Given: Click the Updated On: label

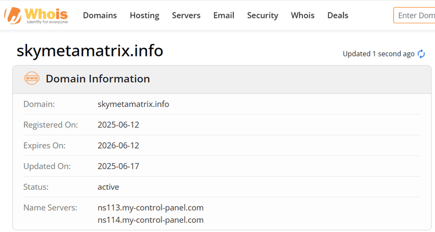Looking at the screenshot, I should (x=47, y=166).
